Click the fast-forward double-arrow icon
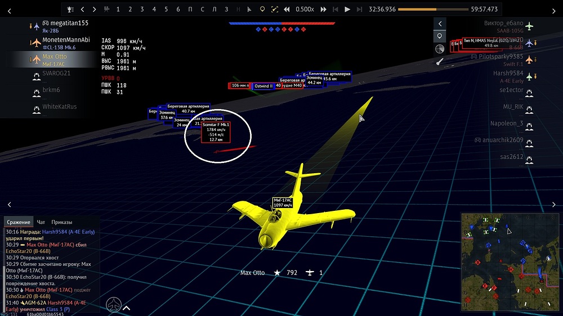 point(323,10)
